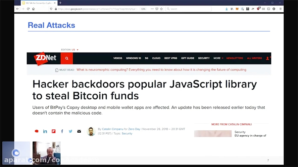Click the Hacker backdoors article headline
This screenshot has height=167, width=298.
[144, 90]
